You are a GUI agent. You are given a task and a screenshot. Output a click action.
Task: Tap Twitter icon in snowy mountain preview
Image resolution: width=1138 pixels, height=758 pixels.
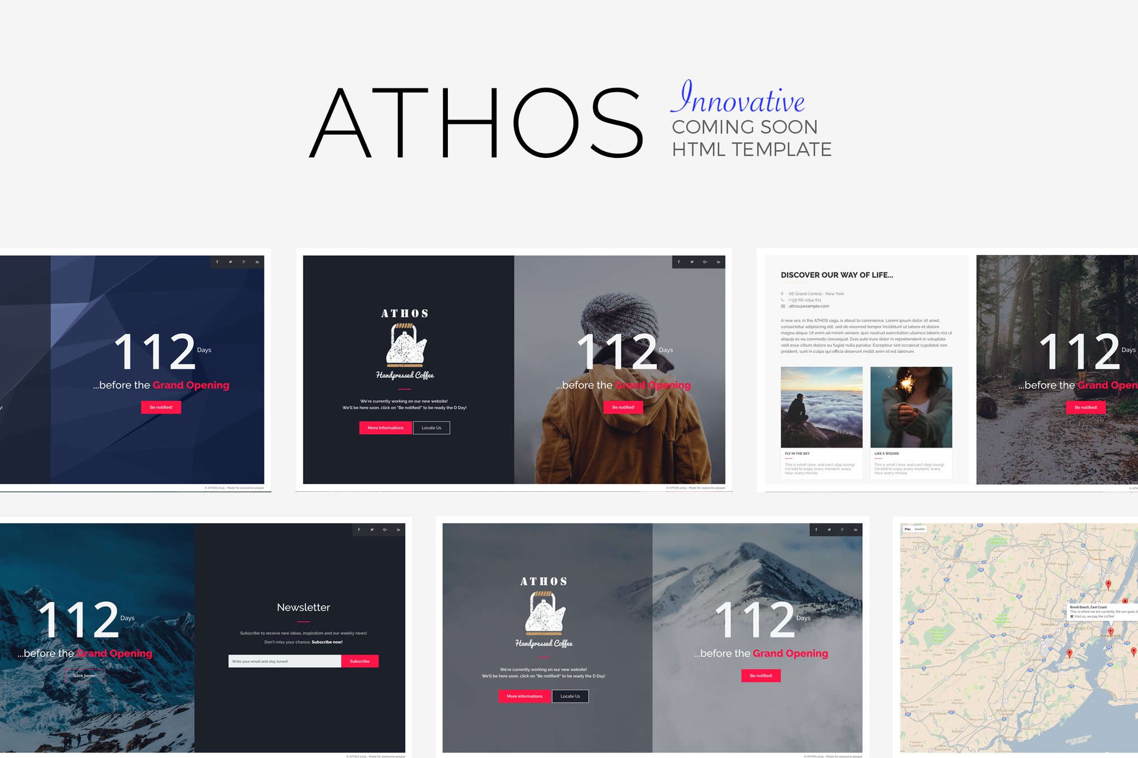click(829, 530)
